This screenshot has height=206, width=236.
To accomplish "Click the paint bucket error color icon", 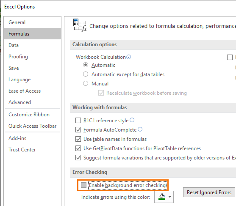I will [x=162, y=197].
